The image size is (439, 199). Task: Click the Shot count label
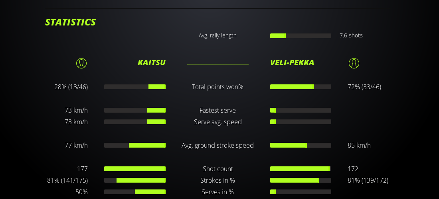[218, 169]
